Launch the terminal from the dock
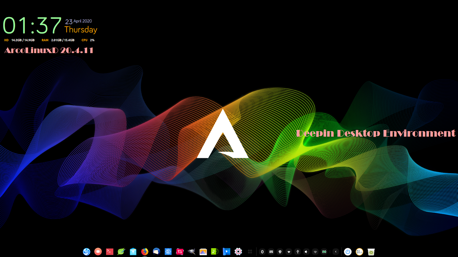Image resolution: width=458 pixels, height=257 pixels. pyautogui.click(x=110, y=252)
